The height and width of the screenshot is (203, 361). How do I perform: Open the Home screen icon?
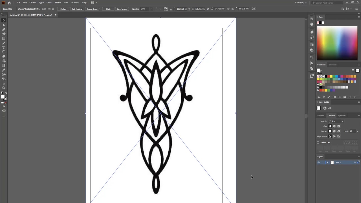pyautogui.click(x=9, y=3)
